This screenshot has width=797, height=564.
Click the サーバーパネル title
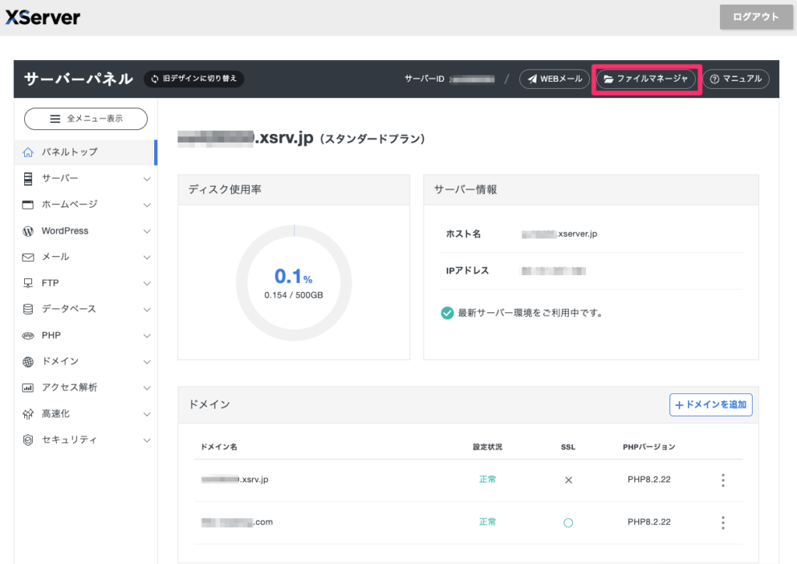tap(79, 79)
